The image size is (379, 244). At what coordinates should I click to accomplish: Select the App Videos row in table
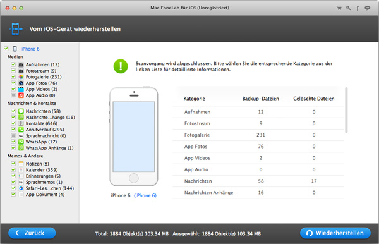(x=258, y=158)
